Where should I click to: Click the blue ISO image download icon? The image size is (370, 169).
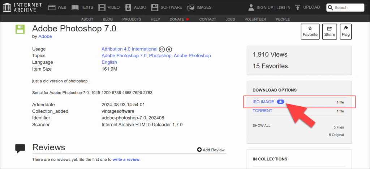[x=280, y=102]
